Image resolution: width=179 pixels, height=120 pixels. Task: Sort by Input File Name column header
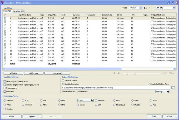[x=28, y=15]
